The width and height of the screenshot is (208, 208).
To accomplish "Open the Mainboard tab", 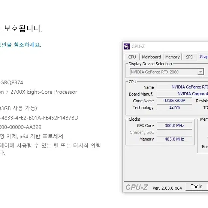I will click(151, 57).
